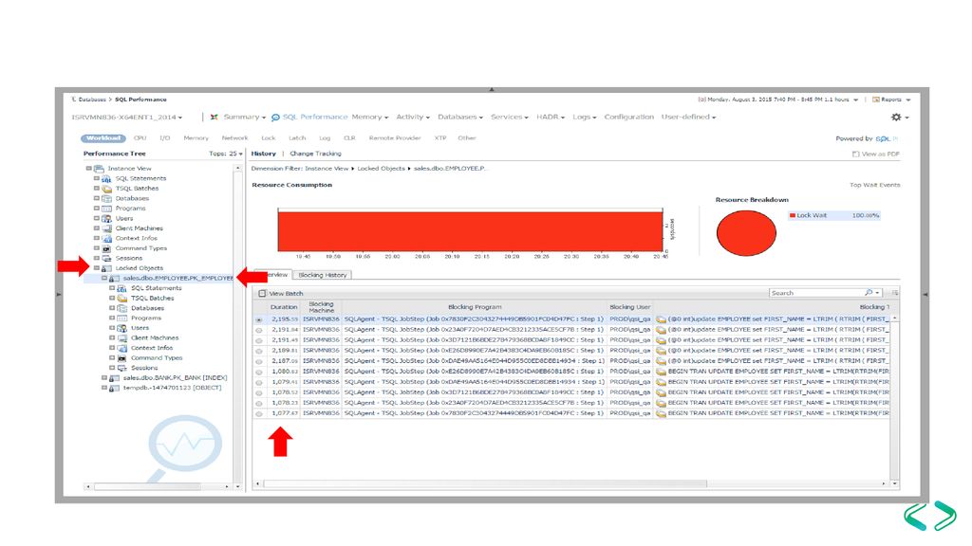This screenshot has width=972, height=546.
Task: Select radio button for 1,079 duration row
Action: pos(259,382)
